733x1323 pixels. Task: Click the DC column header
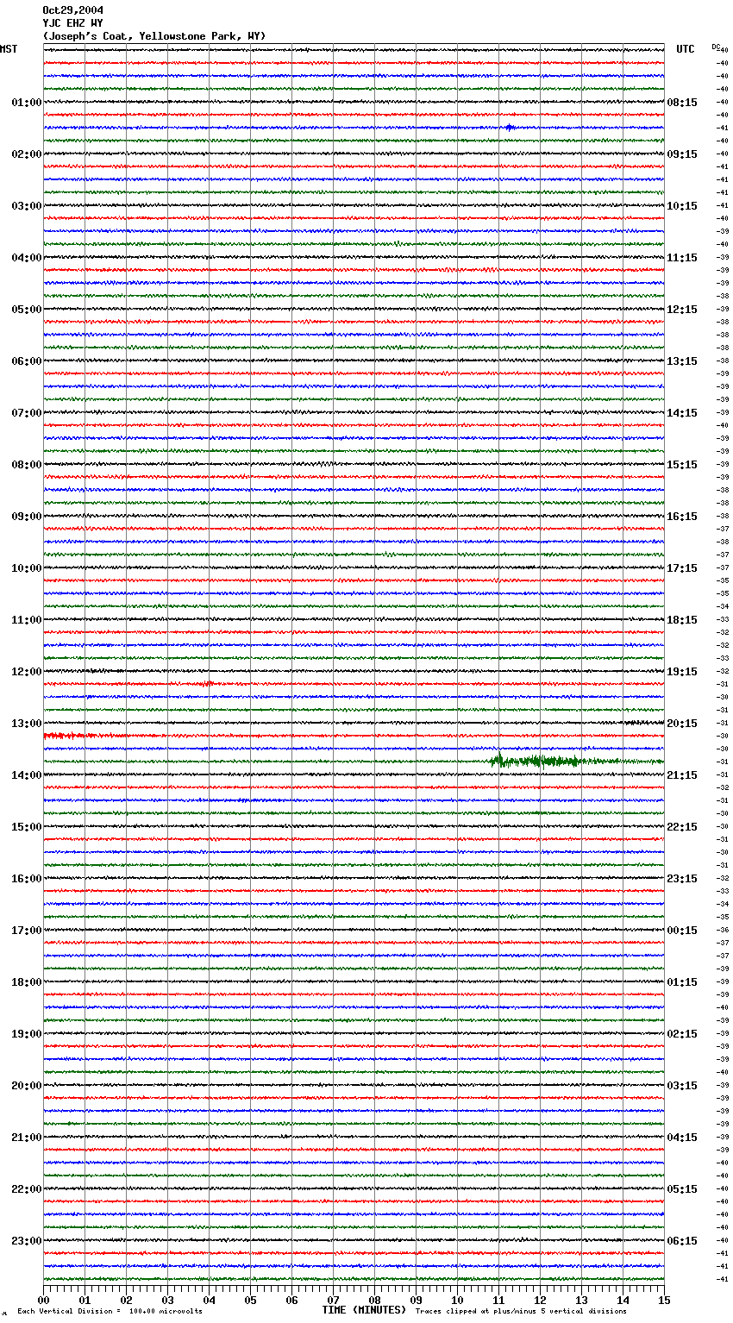point(716,47)
